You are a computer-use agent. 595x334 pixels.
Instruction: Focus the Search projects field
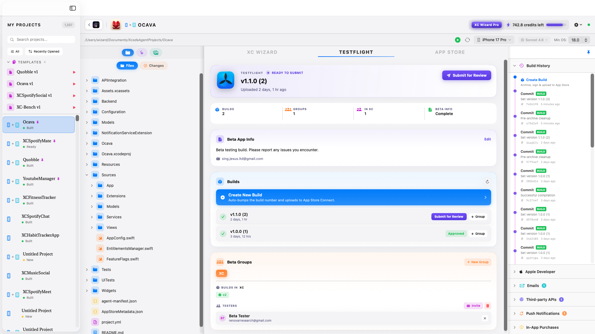coord(41,40)
